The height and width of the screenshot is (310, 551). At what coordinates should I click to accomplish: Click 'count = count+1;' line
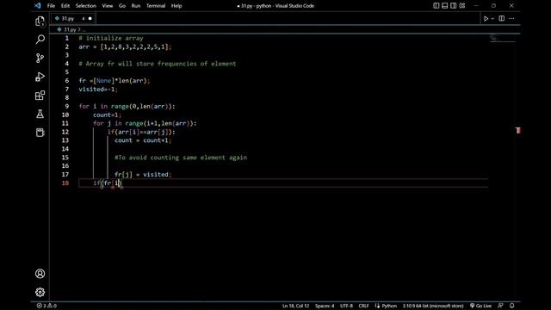143,140
